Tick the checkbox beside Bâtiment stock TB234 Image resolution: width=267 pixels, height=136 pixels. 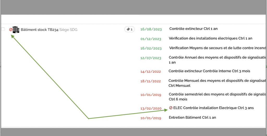[x=3, y=29]
